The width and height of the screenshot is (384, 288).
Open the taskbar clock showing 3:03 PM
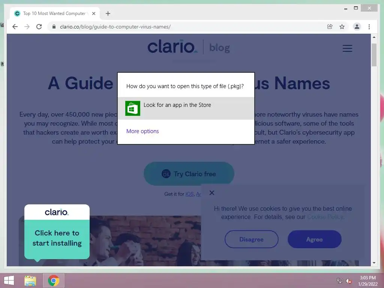tap(367, 281)
